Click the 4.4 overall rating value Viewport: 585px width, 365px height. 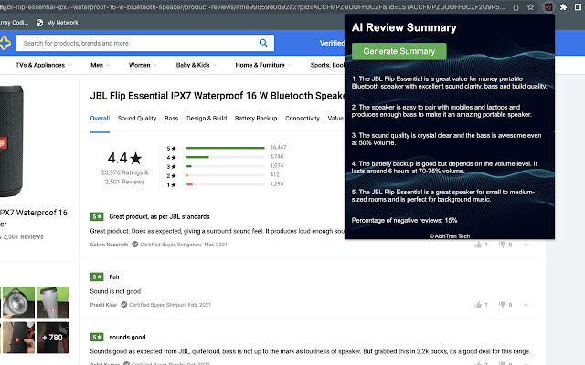coord(124,158)
